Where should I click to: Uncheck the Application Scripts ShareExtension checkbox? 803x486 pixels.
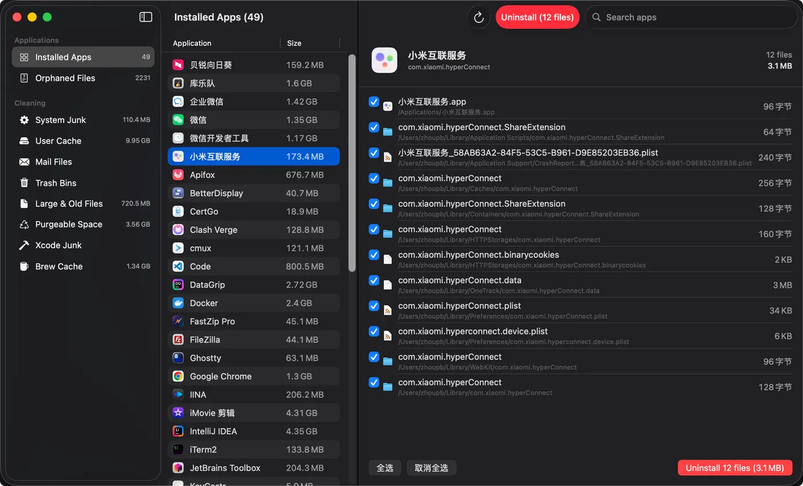click(374, 127)
